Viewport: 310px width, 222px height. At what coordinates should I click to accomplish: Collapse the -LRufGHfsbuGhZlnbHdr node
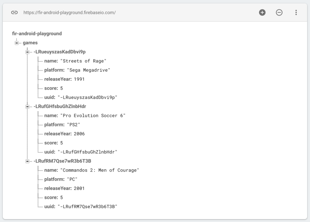click(27, 107)
